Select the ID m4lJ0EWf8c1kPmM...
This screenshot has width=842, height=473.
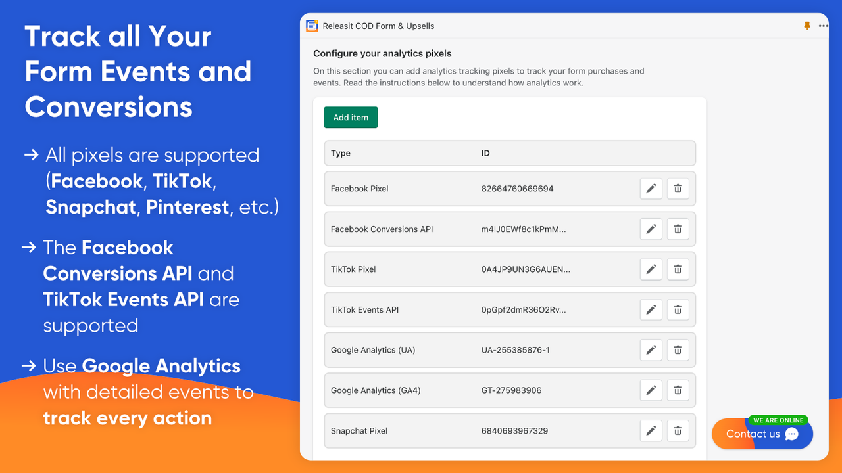click(x=524, y=229)
